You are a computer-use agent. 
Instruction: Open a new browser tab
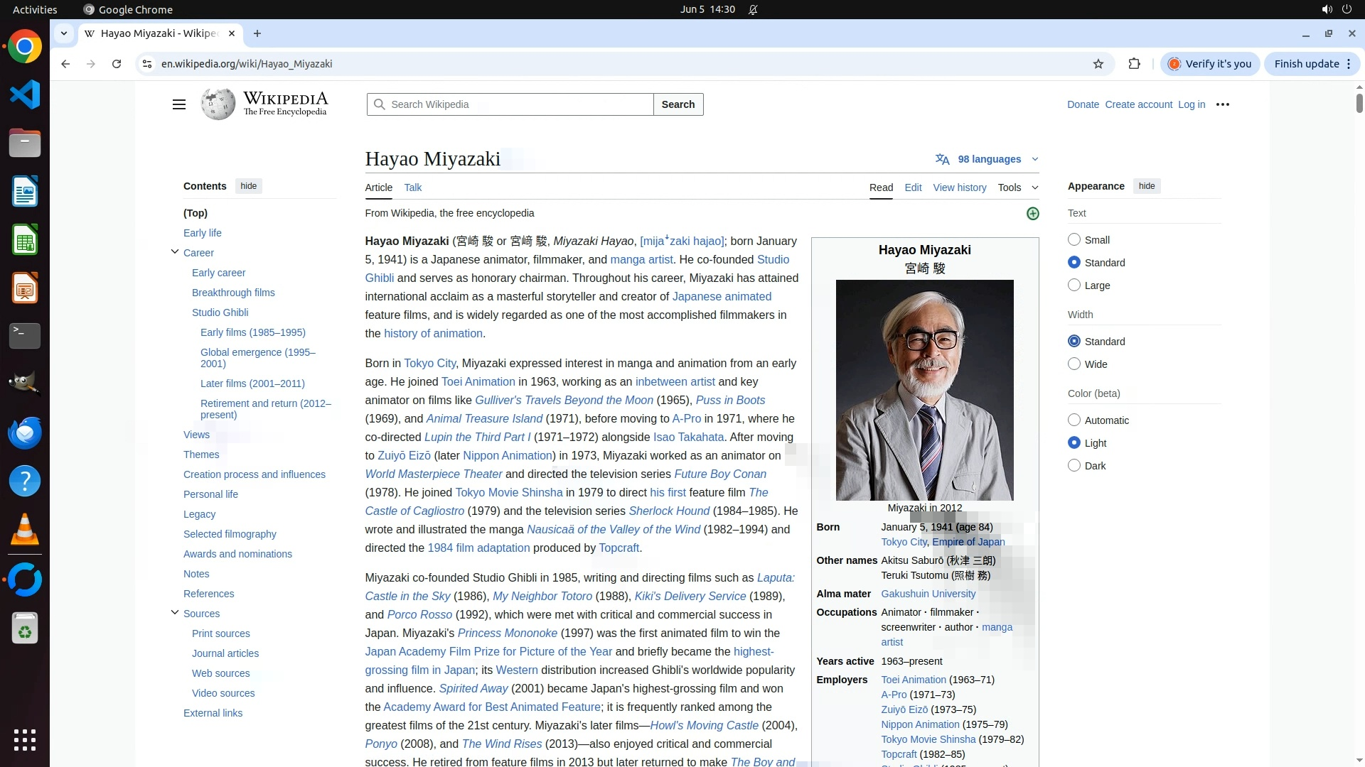point(257,33)
